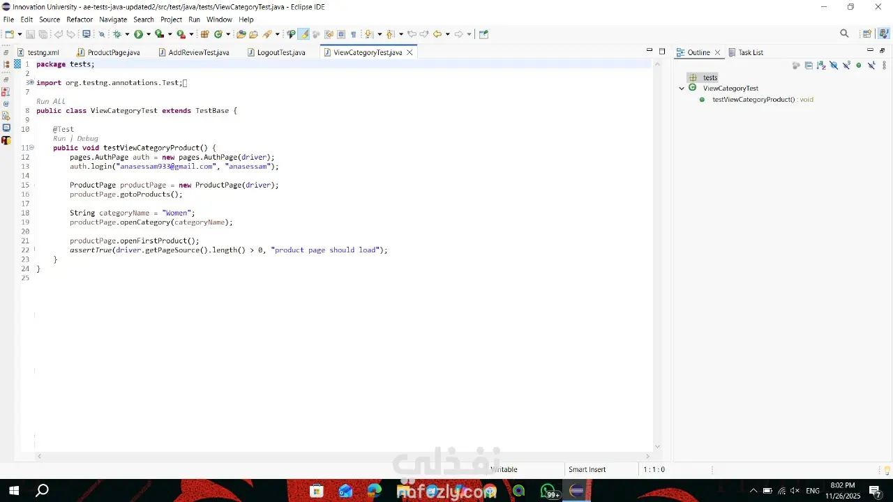Click the Search flashlight toolbar icon

[x=267, y=34]
